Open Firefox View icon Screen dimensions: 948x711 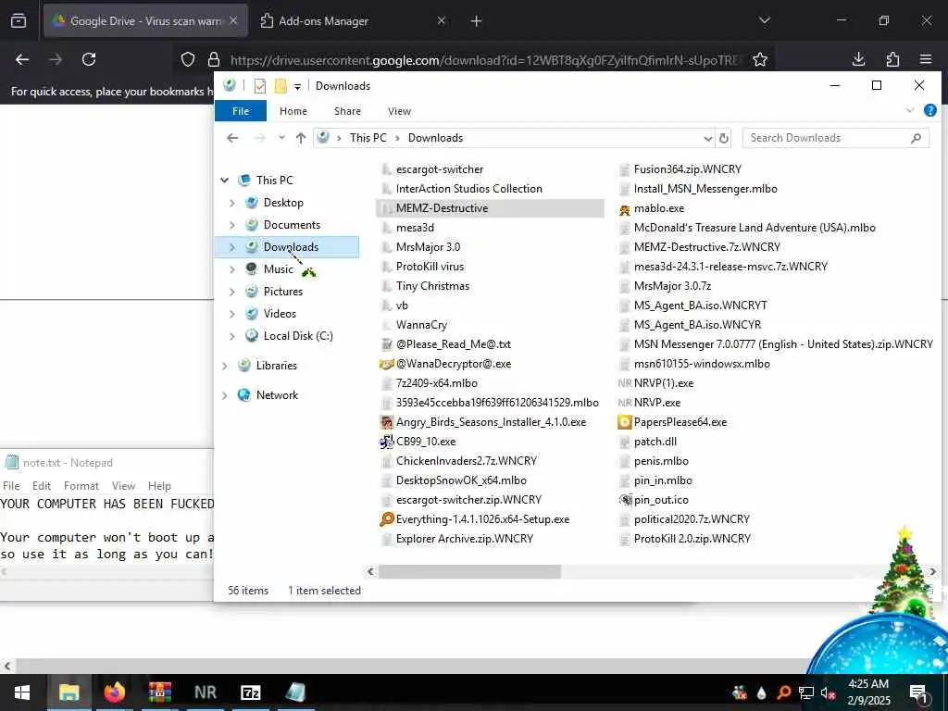coord(19,20)
